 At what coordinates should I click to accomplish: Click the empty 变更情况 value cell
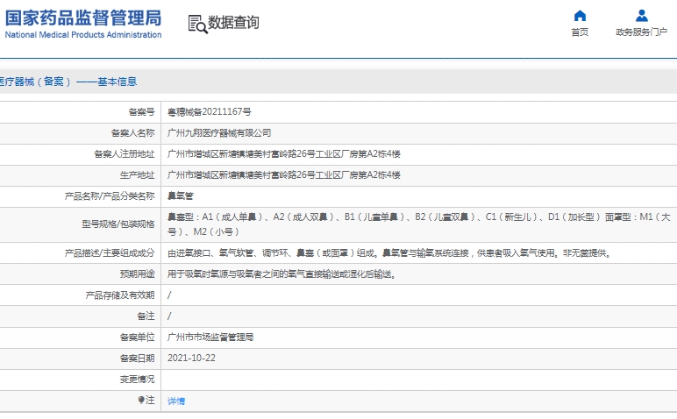click(419, 380)
